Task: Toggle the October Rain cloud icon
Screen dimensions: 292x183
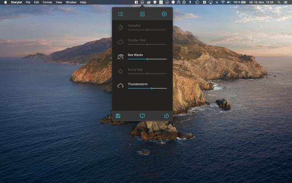Action: pyautogui.click(x=121, y=42)
